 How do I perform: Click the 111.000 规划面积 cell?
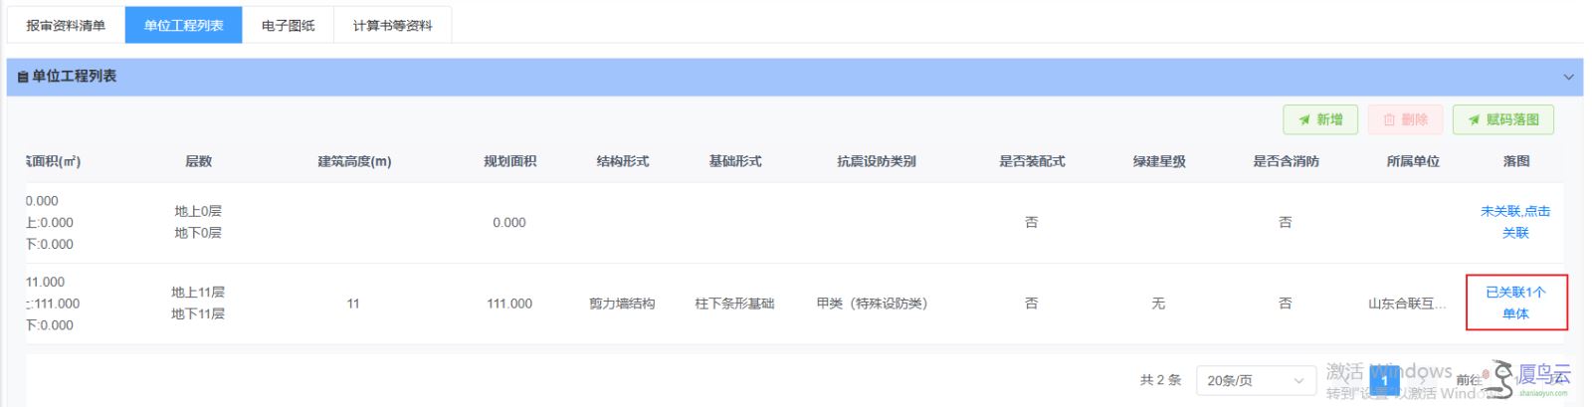(509, 304)
